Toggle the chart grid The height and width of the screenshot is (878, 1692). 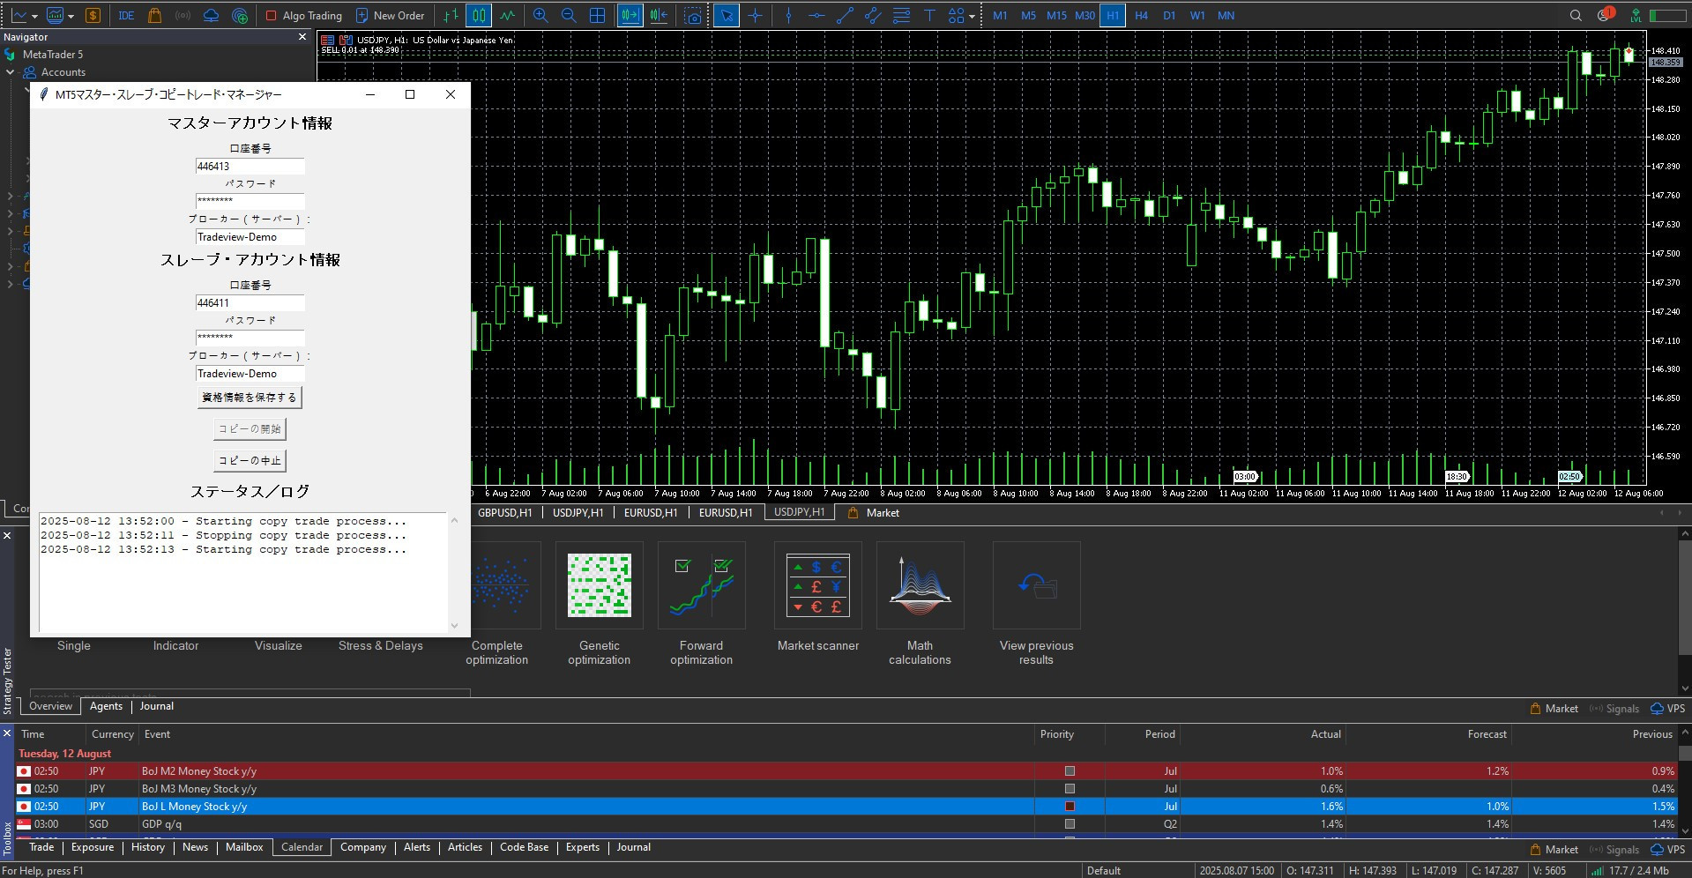click(598, 15)
